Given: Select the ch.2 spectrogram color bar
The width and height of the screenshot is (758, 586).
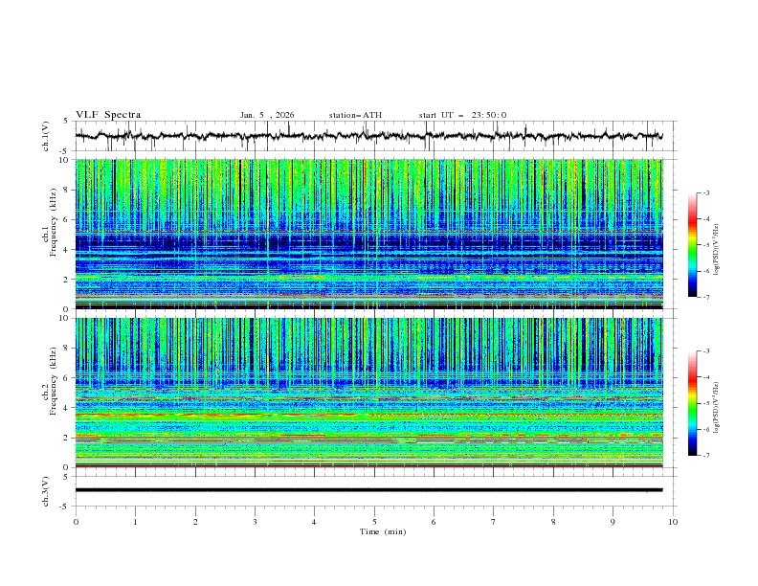Looking at the screenshot, I should 692,403.
